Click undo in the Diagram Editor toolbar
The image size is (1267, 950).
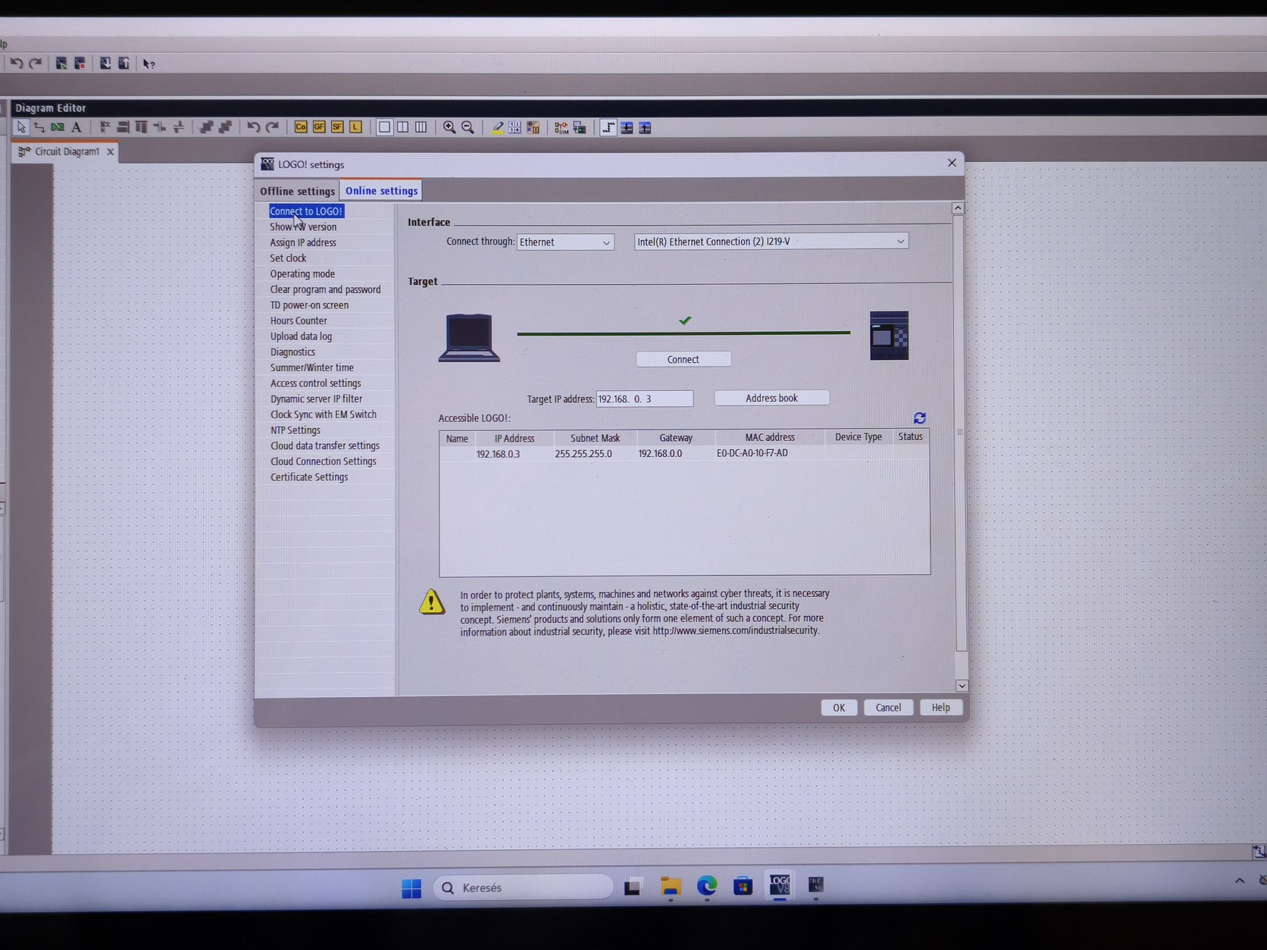[x=254, y=127]
